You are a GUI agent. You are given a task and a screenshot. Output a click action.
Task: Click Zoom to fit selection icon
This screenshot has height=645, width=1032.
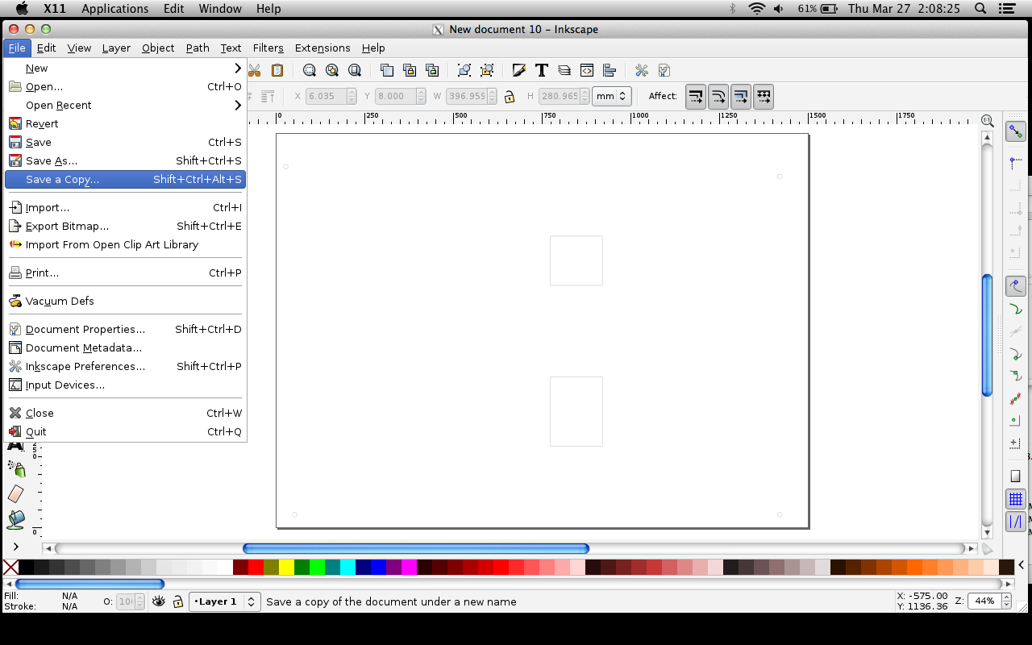(x=310, y=70)
